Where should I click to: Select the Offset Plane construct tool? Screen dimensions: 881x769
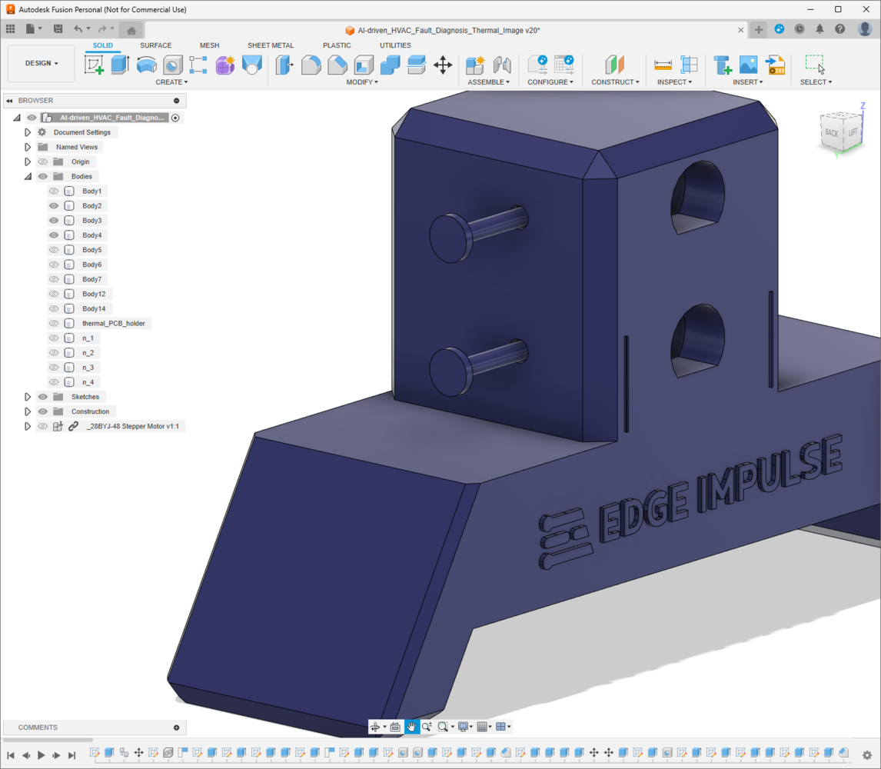click(x=615, y=65)
